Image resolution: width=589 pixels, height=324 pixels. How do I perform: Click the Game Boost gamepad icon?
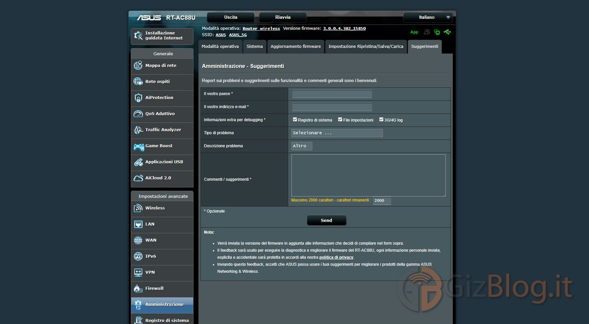(139, 147)
